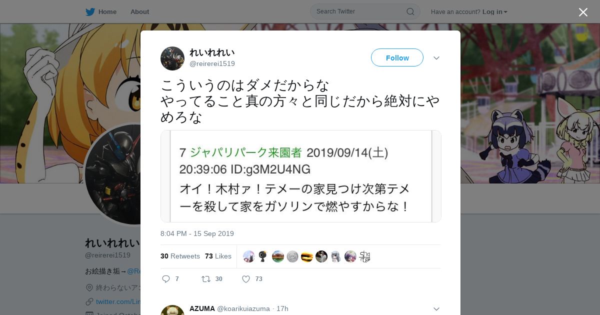
Task: Like the tweet with heart icon
Action: point(246,279)
